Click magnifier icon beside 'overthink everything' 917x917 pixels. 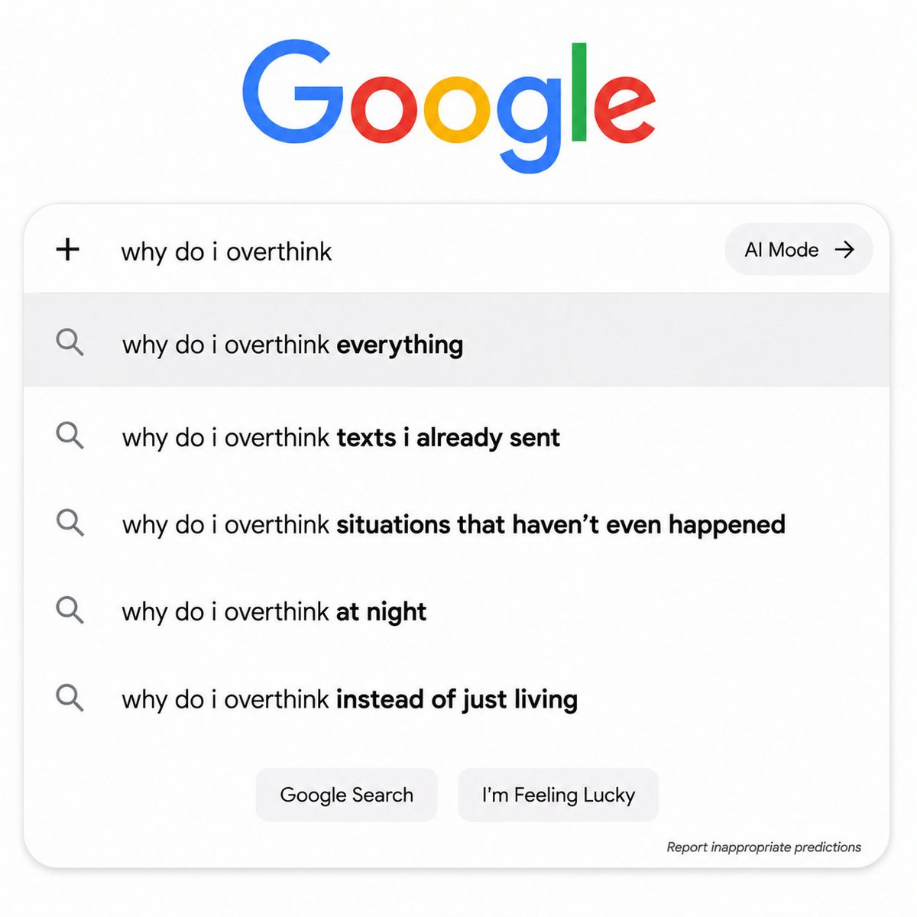[70, 342]
